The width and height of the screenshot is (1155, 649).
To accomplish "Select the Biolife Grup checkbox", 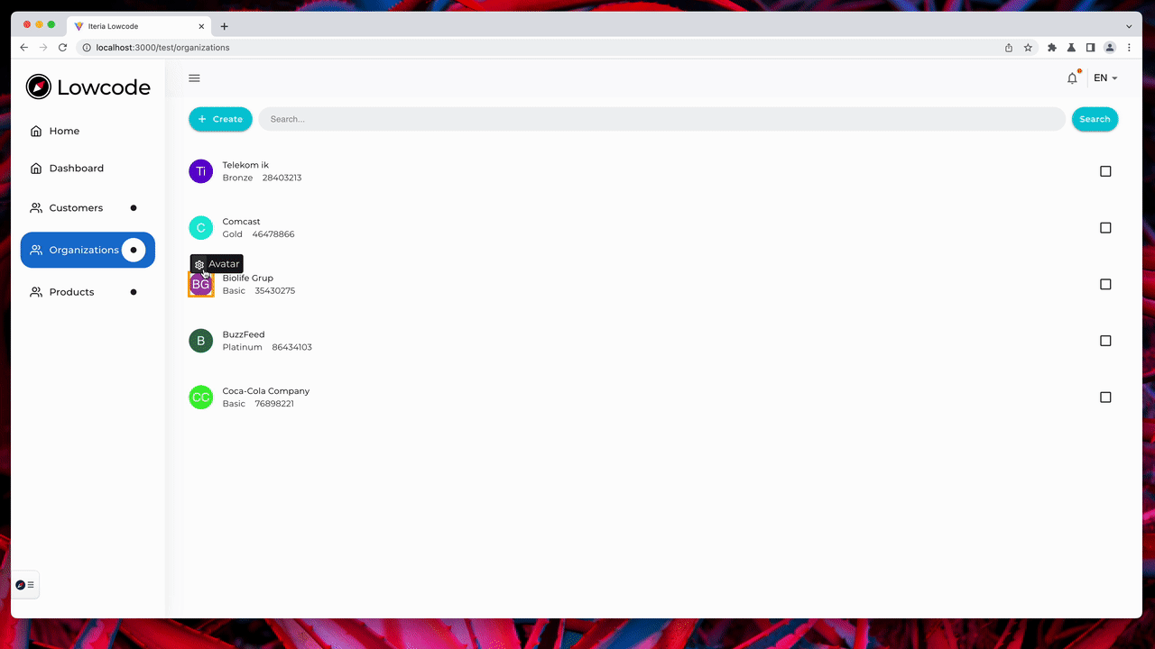I will pos(1105,284).
